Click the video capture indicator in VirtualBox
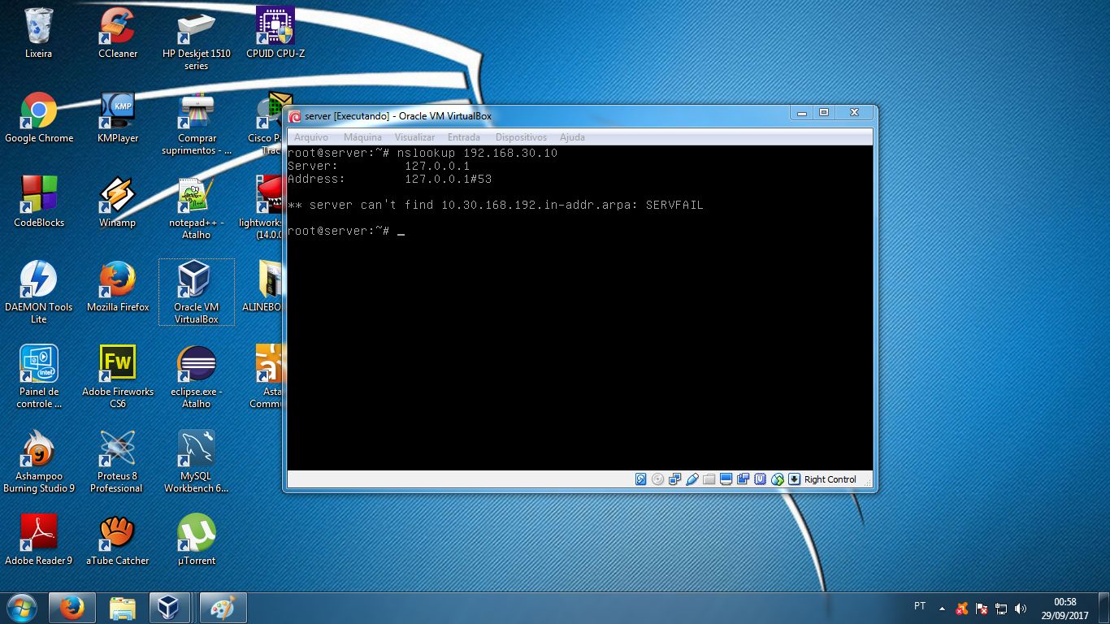The height and width of the screenshot is (624, 1110). 744,479
